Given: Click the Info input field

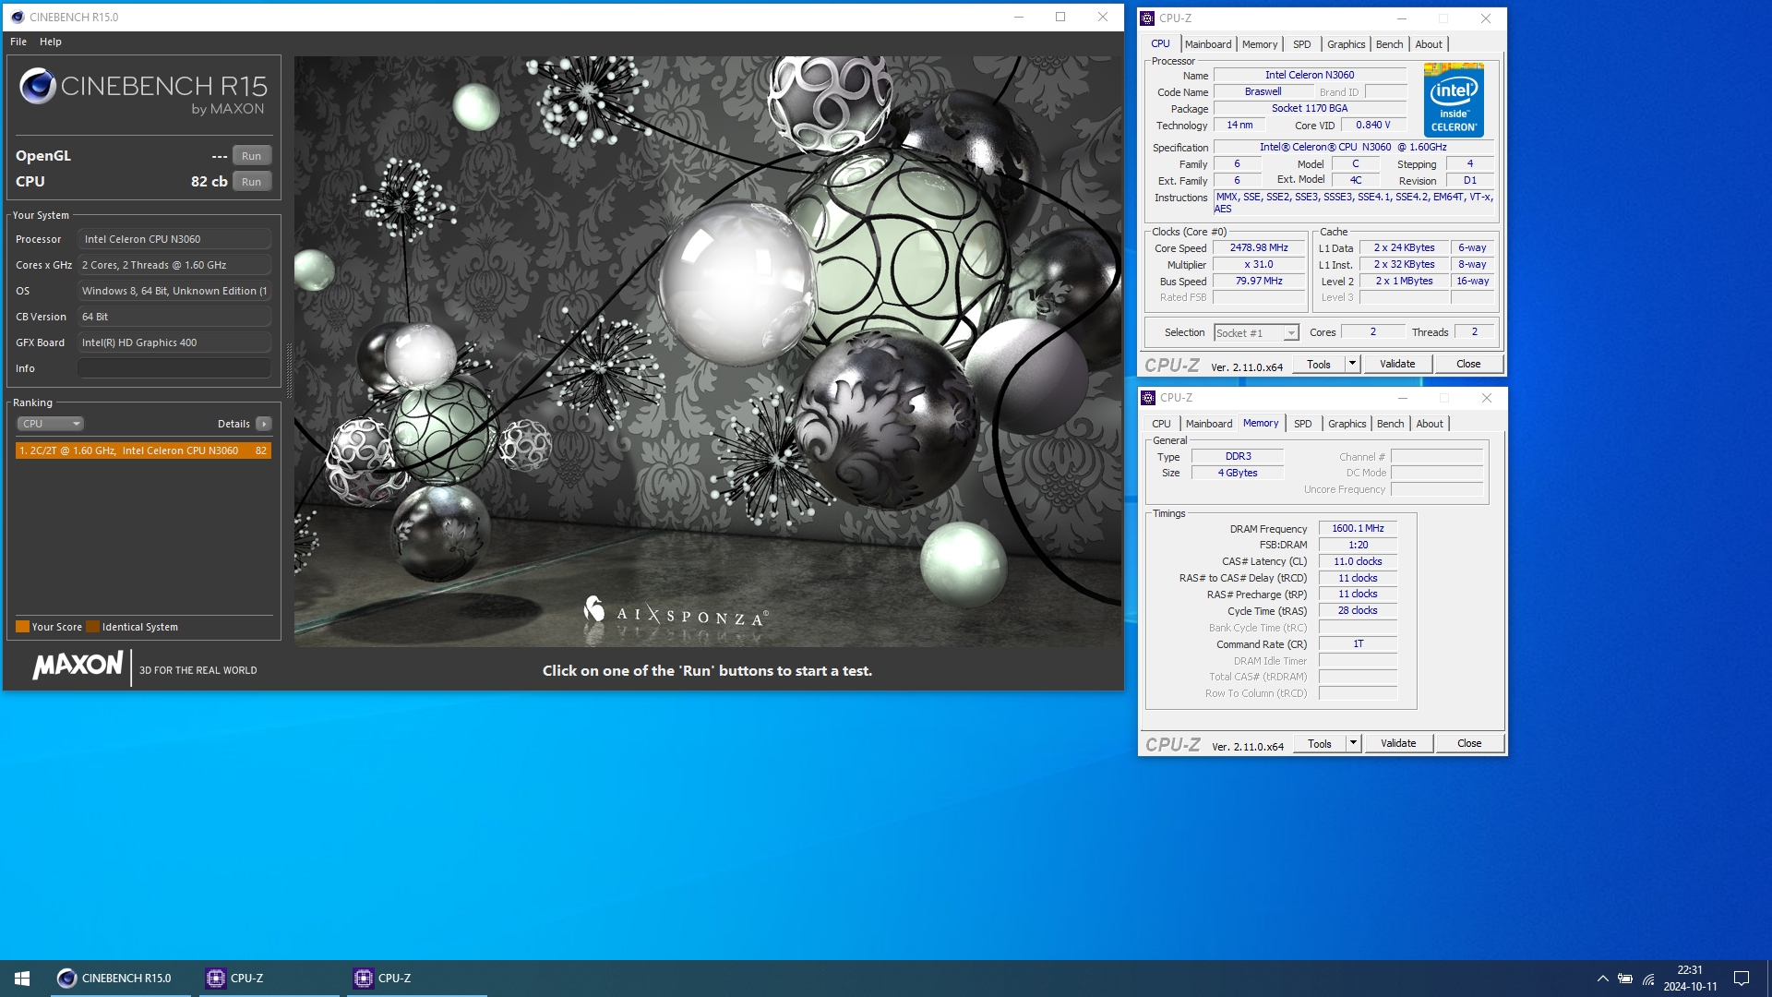Looking at the screenshot, I should [x=174, y=368].
